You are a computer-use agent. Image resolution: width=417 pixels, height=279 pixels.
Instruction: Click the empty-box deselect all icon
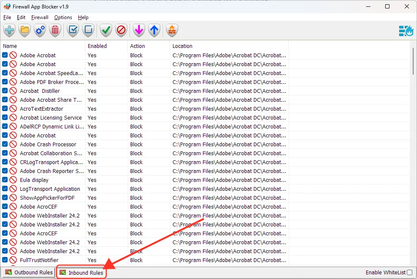click(88, 30)
